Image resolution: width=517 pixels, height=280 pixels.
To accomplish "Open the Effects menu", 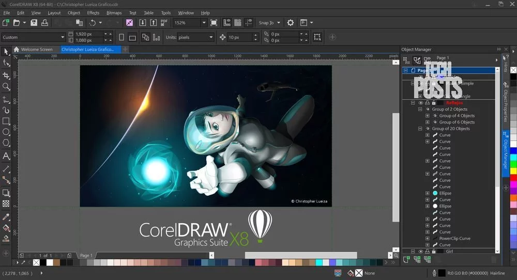I will 93,13.
